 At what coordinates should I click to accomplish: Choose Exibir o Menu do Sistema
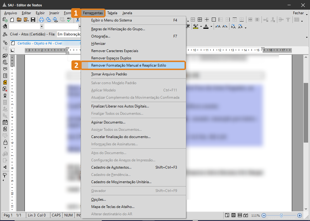click(x=133, y=20)
